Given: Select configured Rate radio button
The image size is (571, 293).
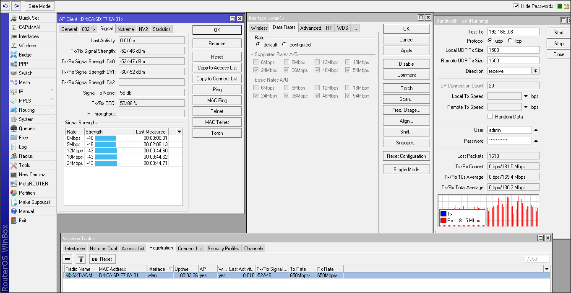Looking at the screenshot, I should pos(284,44).
